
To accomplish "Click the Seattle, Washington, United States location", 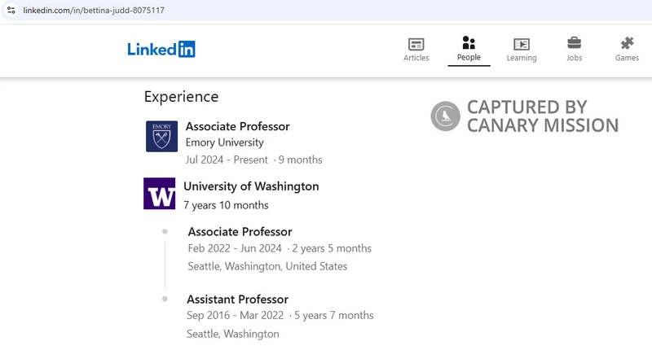I will coord(267,266).
